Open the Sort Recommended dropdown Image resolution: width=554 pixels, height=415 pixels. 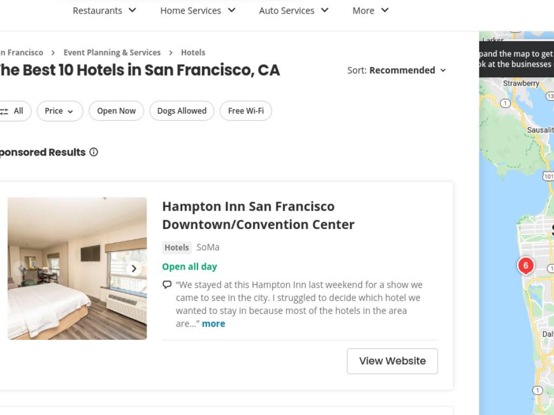pos(397,71)
